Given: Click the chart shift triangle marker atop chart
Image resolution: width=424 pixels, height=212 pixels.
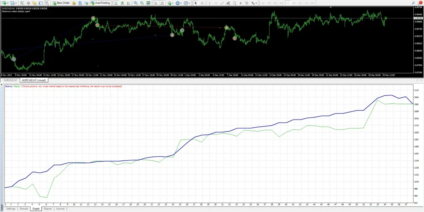Looking at the screenshot, I should (x=331, y=7).
